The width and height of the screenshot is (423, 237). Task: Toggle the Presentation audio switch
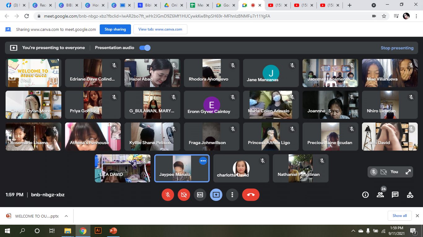tap(145, 48)
